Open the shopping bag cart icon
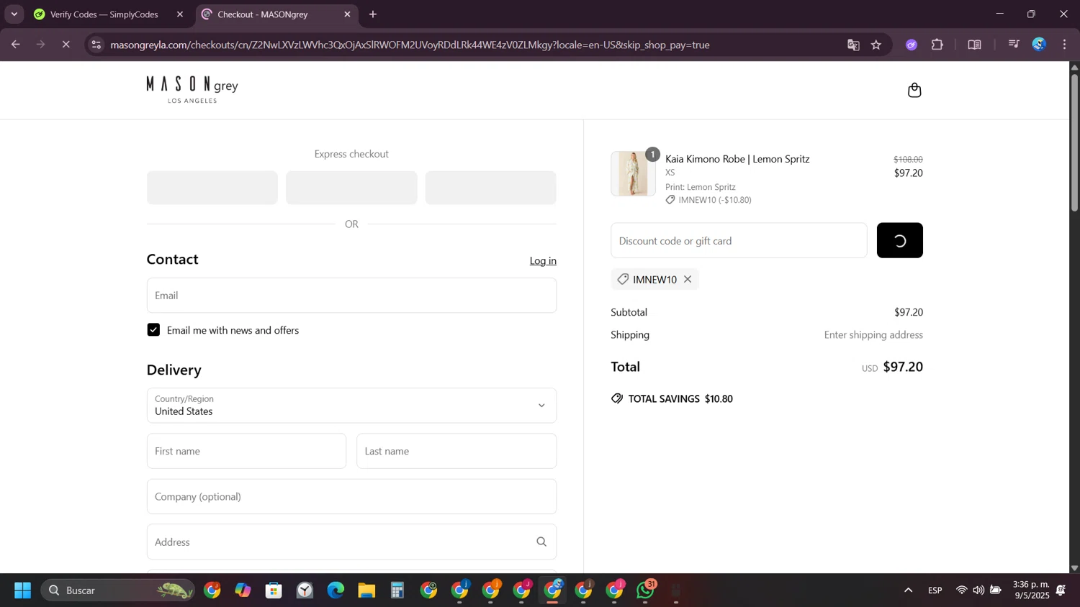 [914, 90]
